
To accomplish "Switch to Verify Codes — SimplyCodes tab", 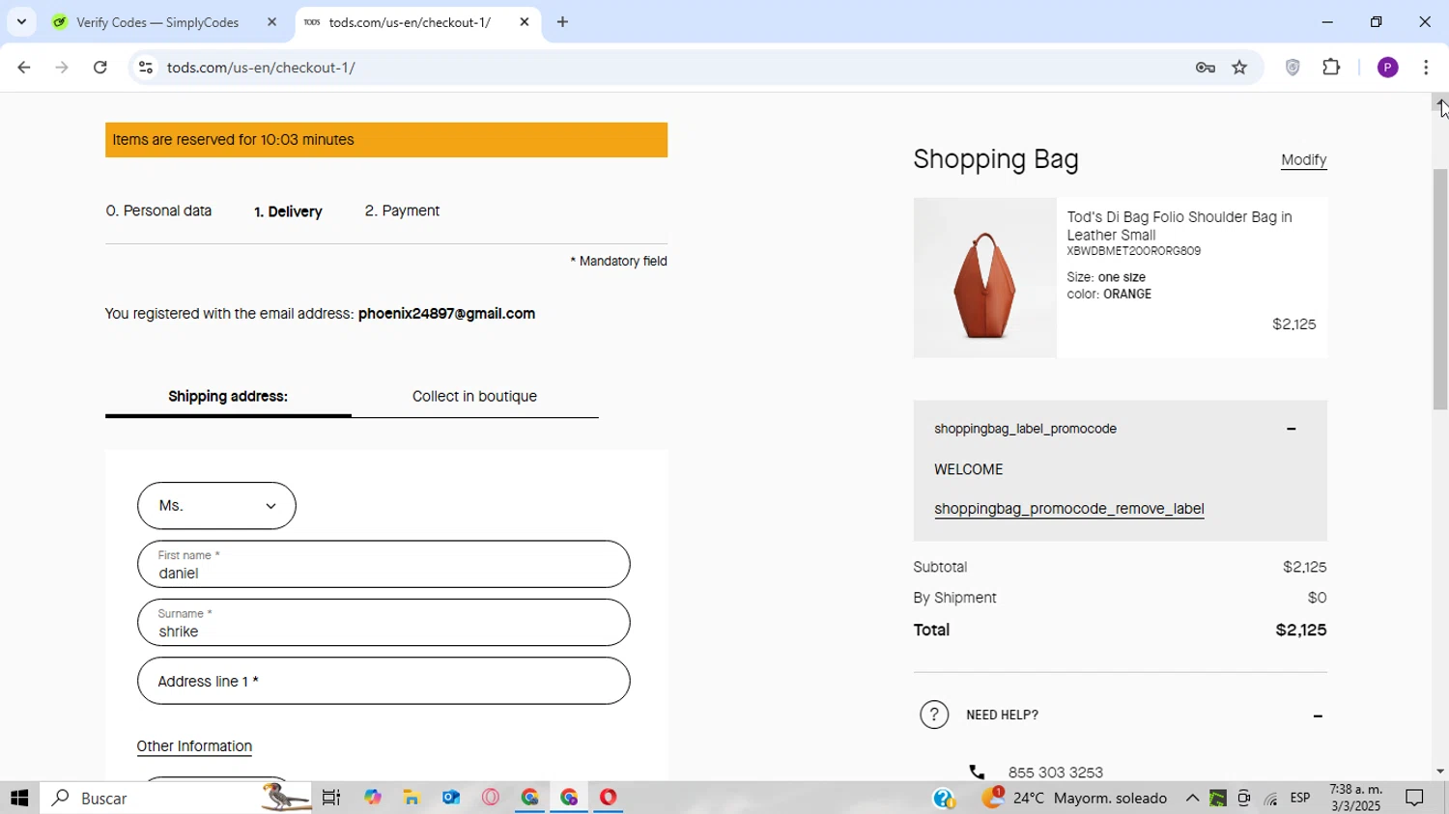I will [157, 22].
